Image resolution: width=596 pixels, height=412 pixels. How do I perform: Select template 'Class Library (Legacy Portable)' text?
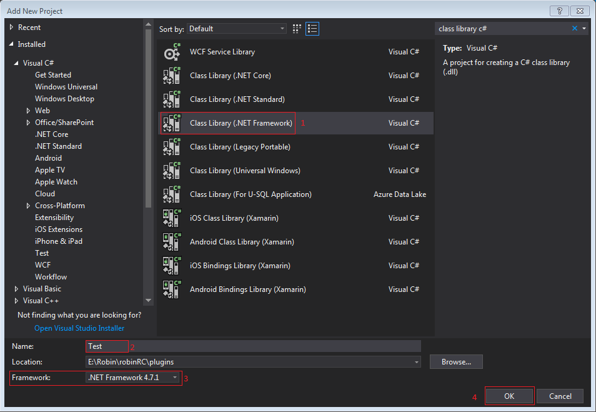pyautogui.click(x=240, y=147)
